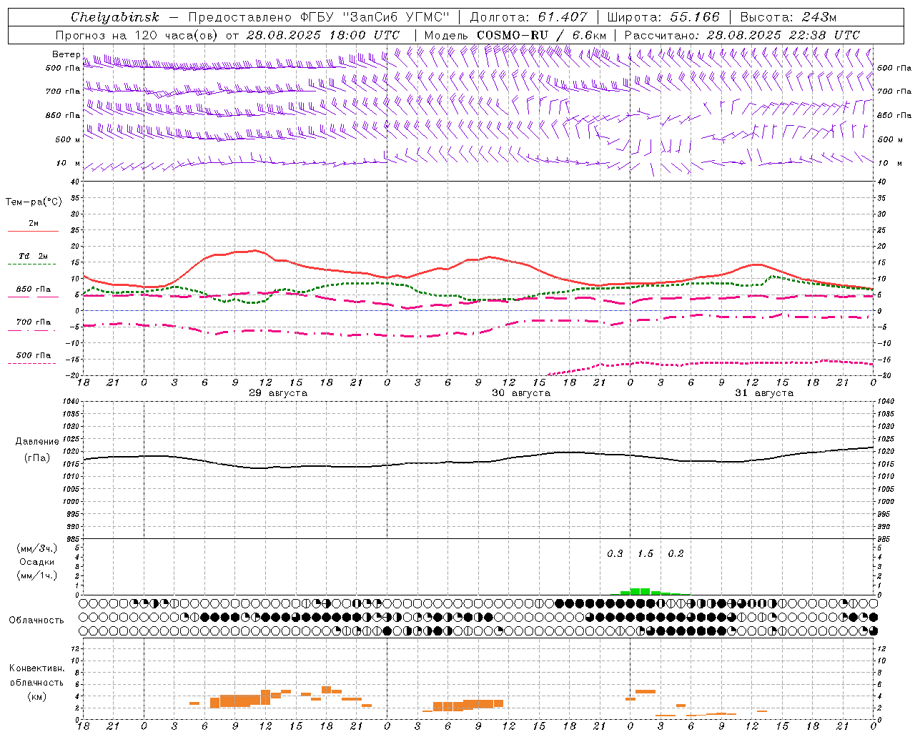Click the Облачность cloudiness label
Image resolution: width=915 pixels, height=732 pixels.
(x=36, y=620)
